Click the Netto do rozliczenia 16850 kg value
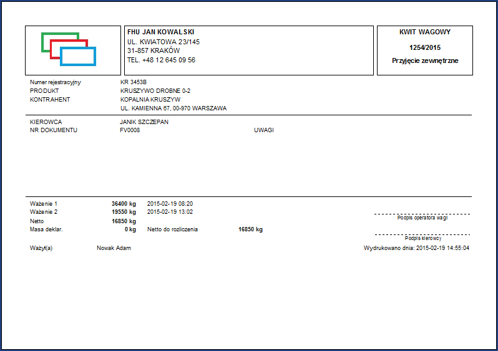Screen dimensions: 498x351 [x=250, y=229]
